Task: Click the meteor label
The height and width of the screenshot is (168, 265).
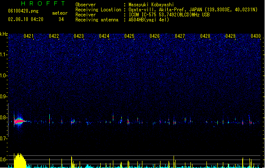Action: pyautogui.click(x=60, y=13)
